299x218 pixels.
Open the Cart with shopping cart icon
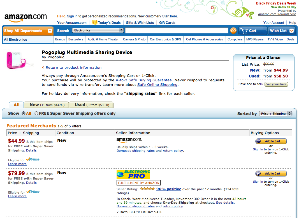pyautogui.click(x=252, y=31)
